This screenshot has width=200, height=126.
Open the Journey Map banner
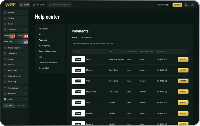tap(15, 42)
